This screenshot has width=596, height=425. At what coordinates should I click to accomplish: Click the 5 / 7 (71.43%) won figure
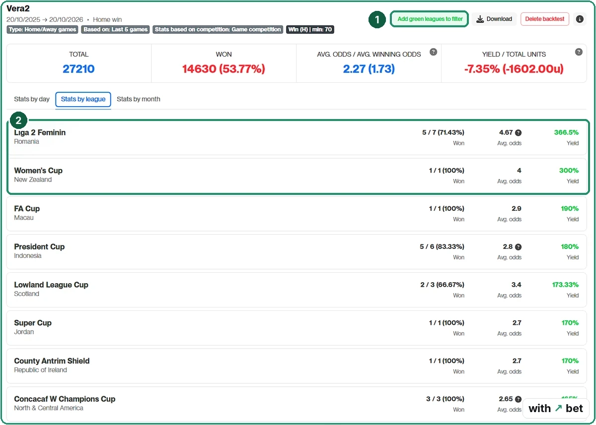(443, 132)
